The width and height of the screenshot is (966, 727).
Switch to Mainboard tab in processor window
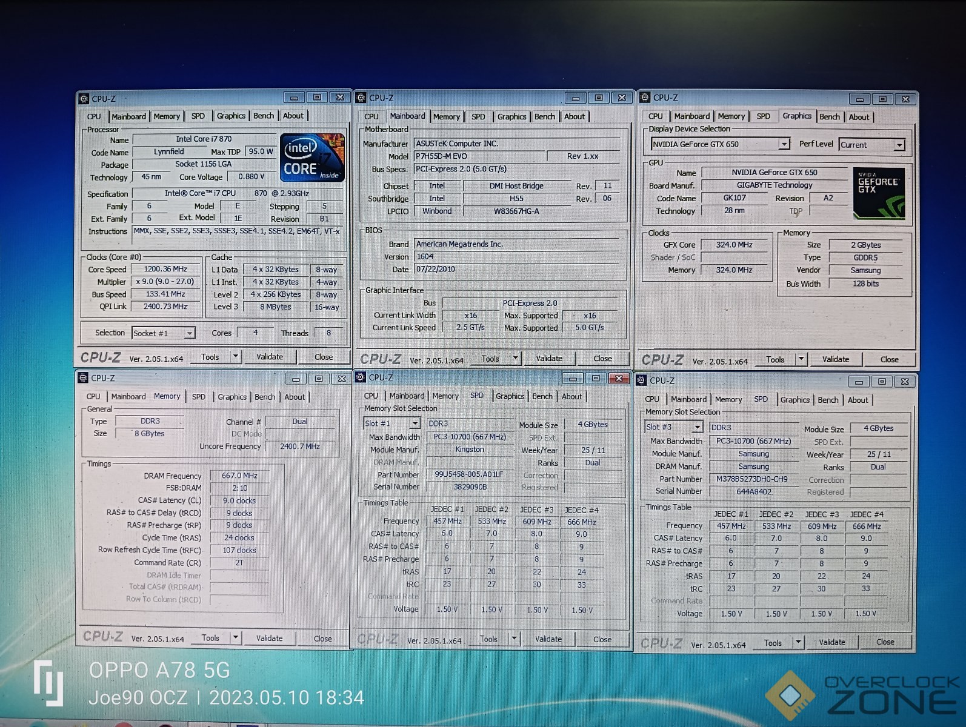pos(128,116)
